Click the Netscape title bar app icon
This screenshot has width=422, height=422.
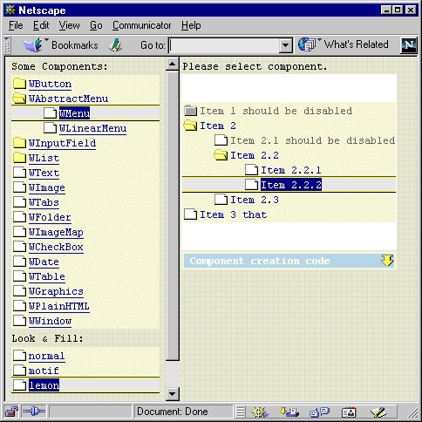[x=10, y=10]
